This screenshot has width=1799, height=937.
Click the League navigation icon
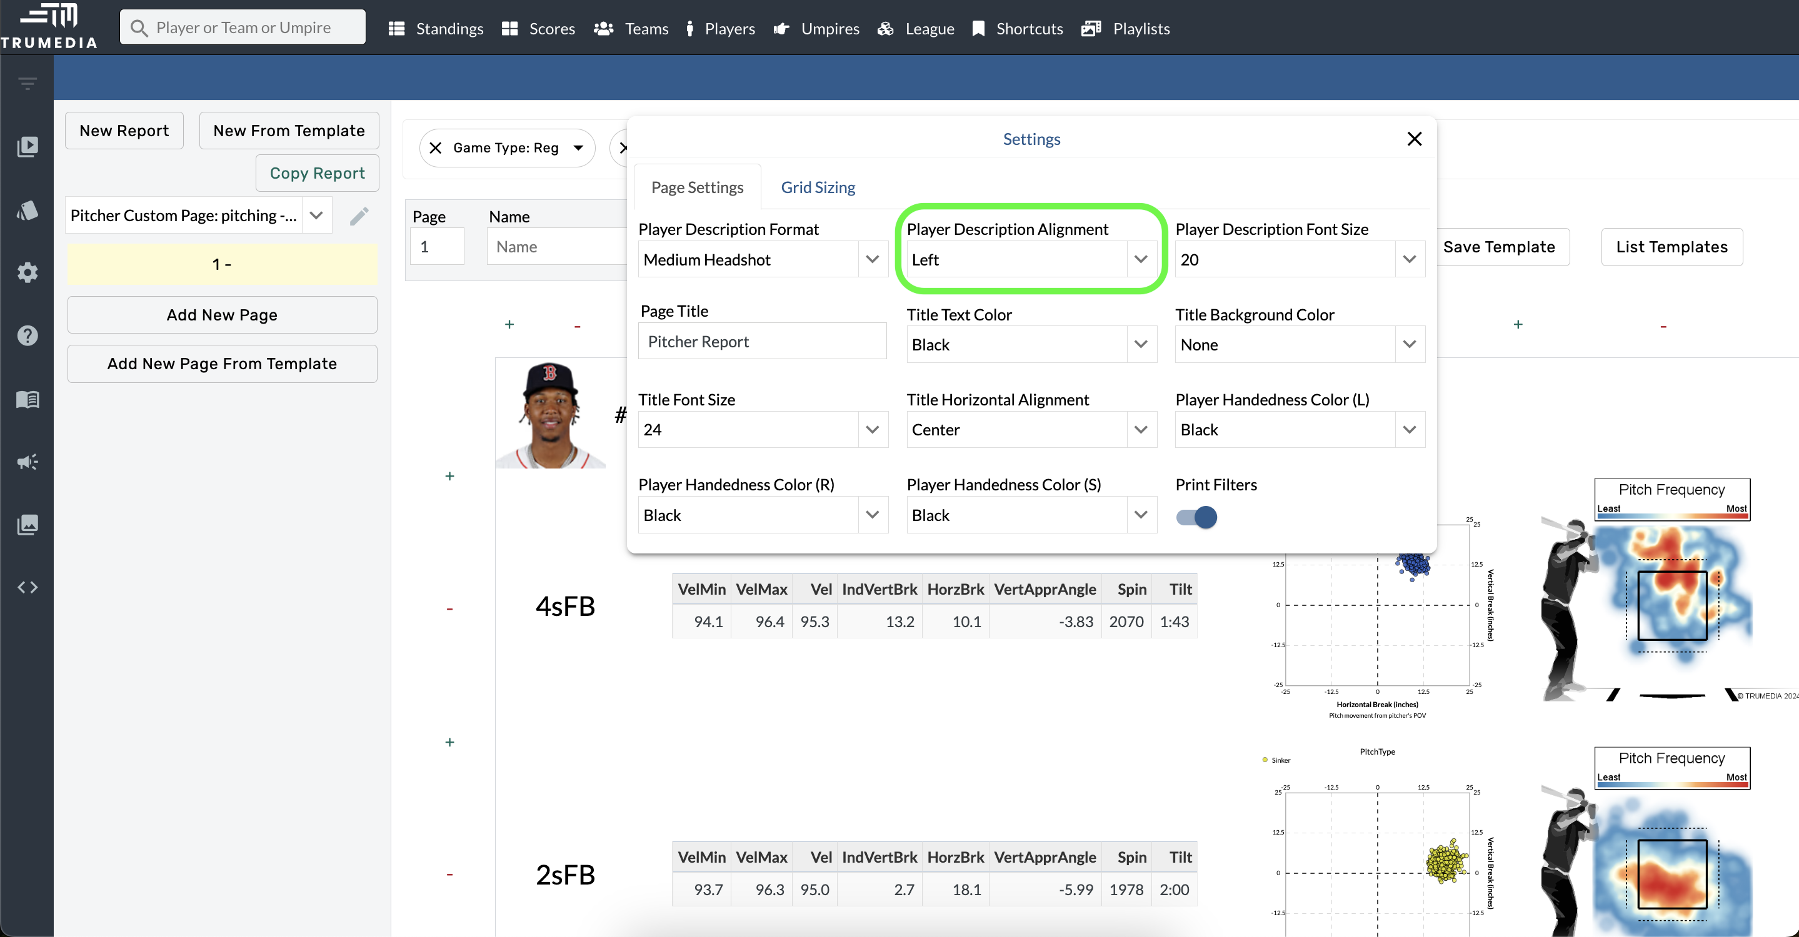(x=885, y=27)
